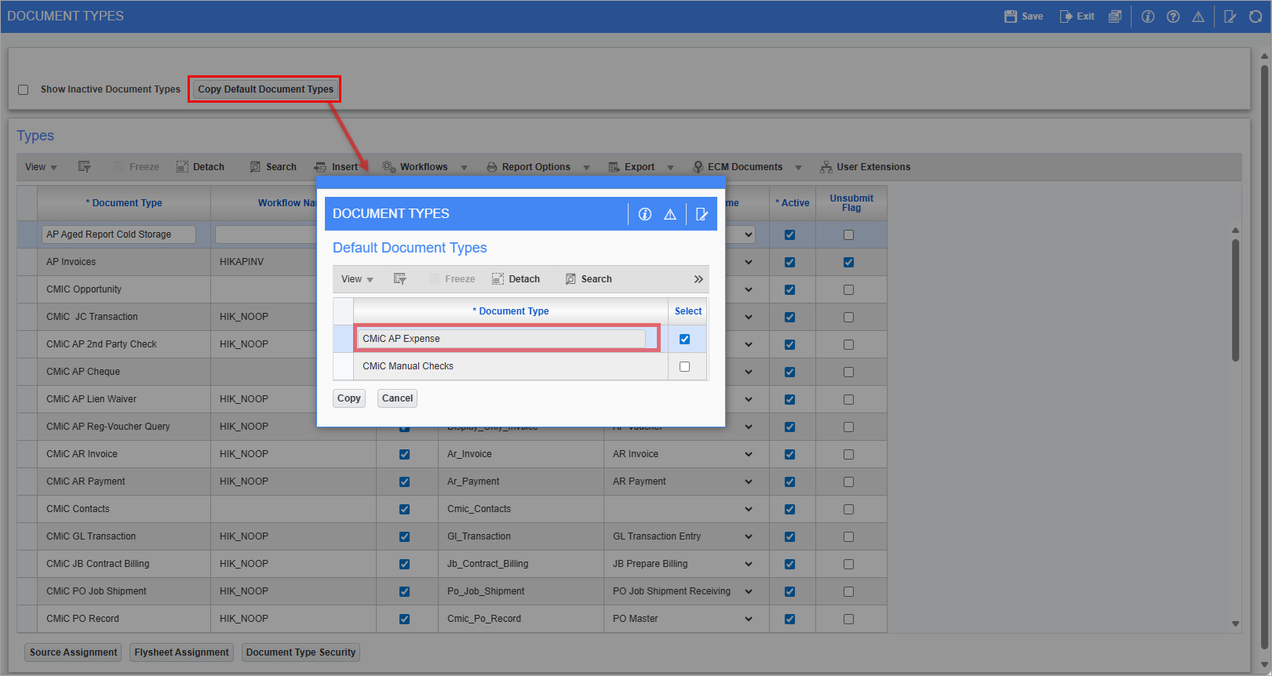The width and height of the screenshot is (1272, 676).
Task: Toggle Active checkbox for CMiC GL Transaction
Action: 790,537
